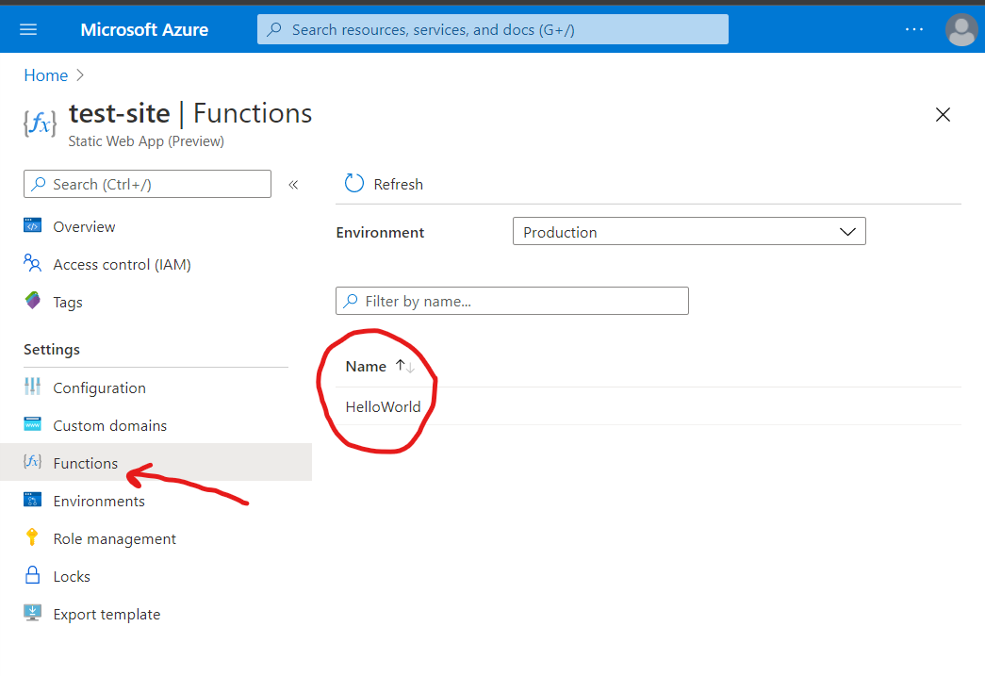Click the Tags label icon
The image size is (985, 676).
point(33,301)
